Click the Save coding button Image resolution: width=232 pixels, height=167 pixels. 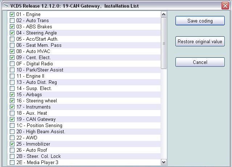pos(200,21)
